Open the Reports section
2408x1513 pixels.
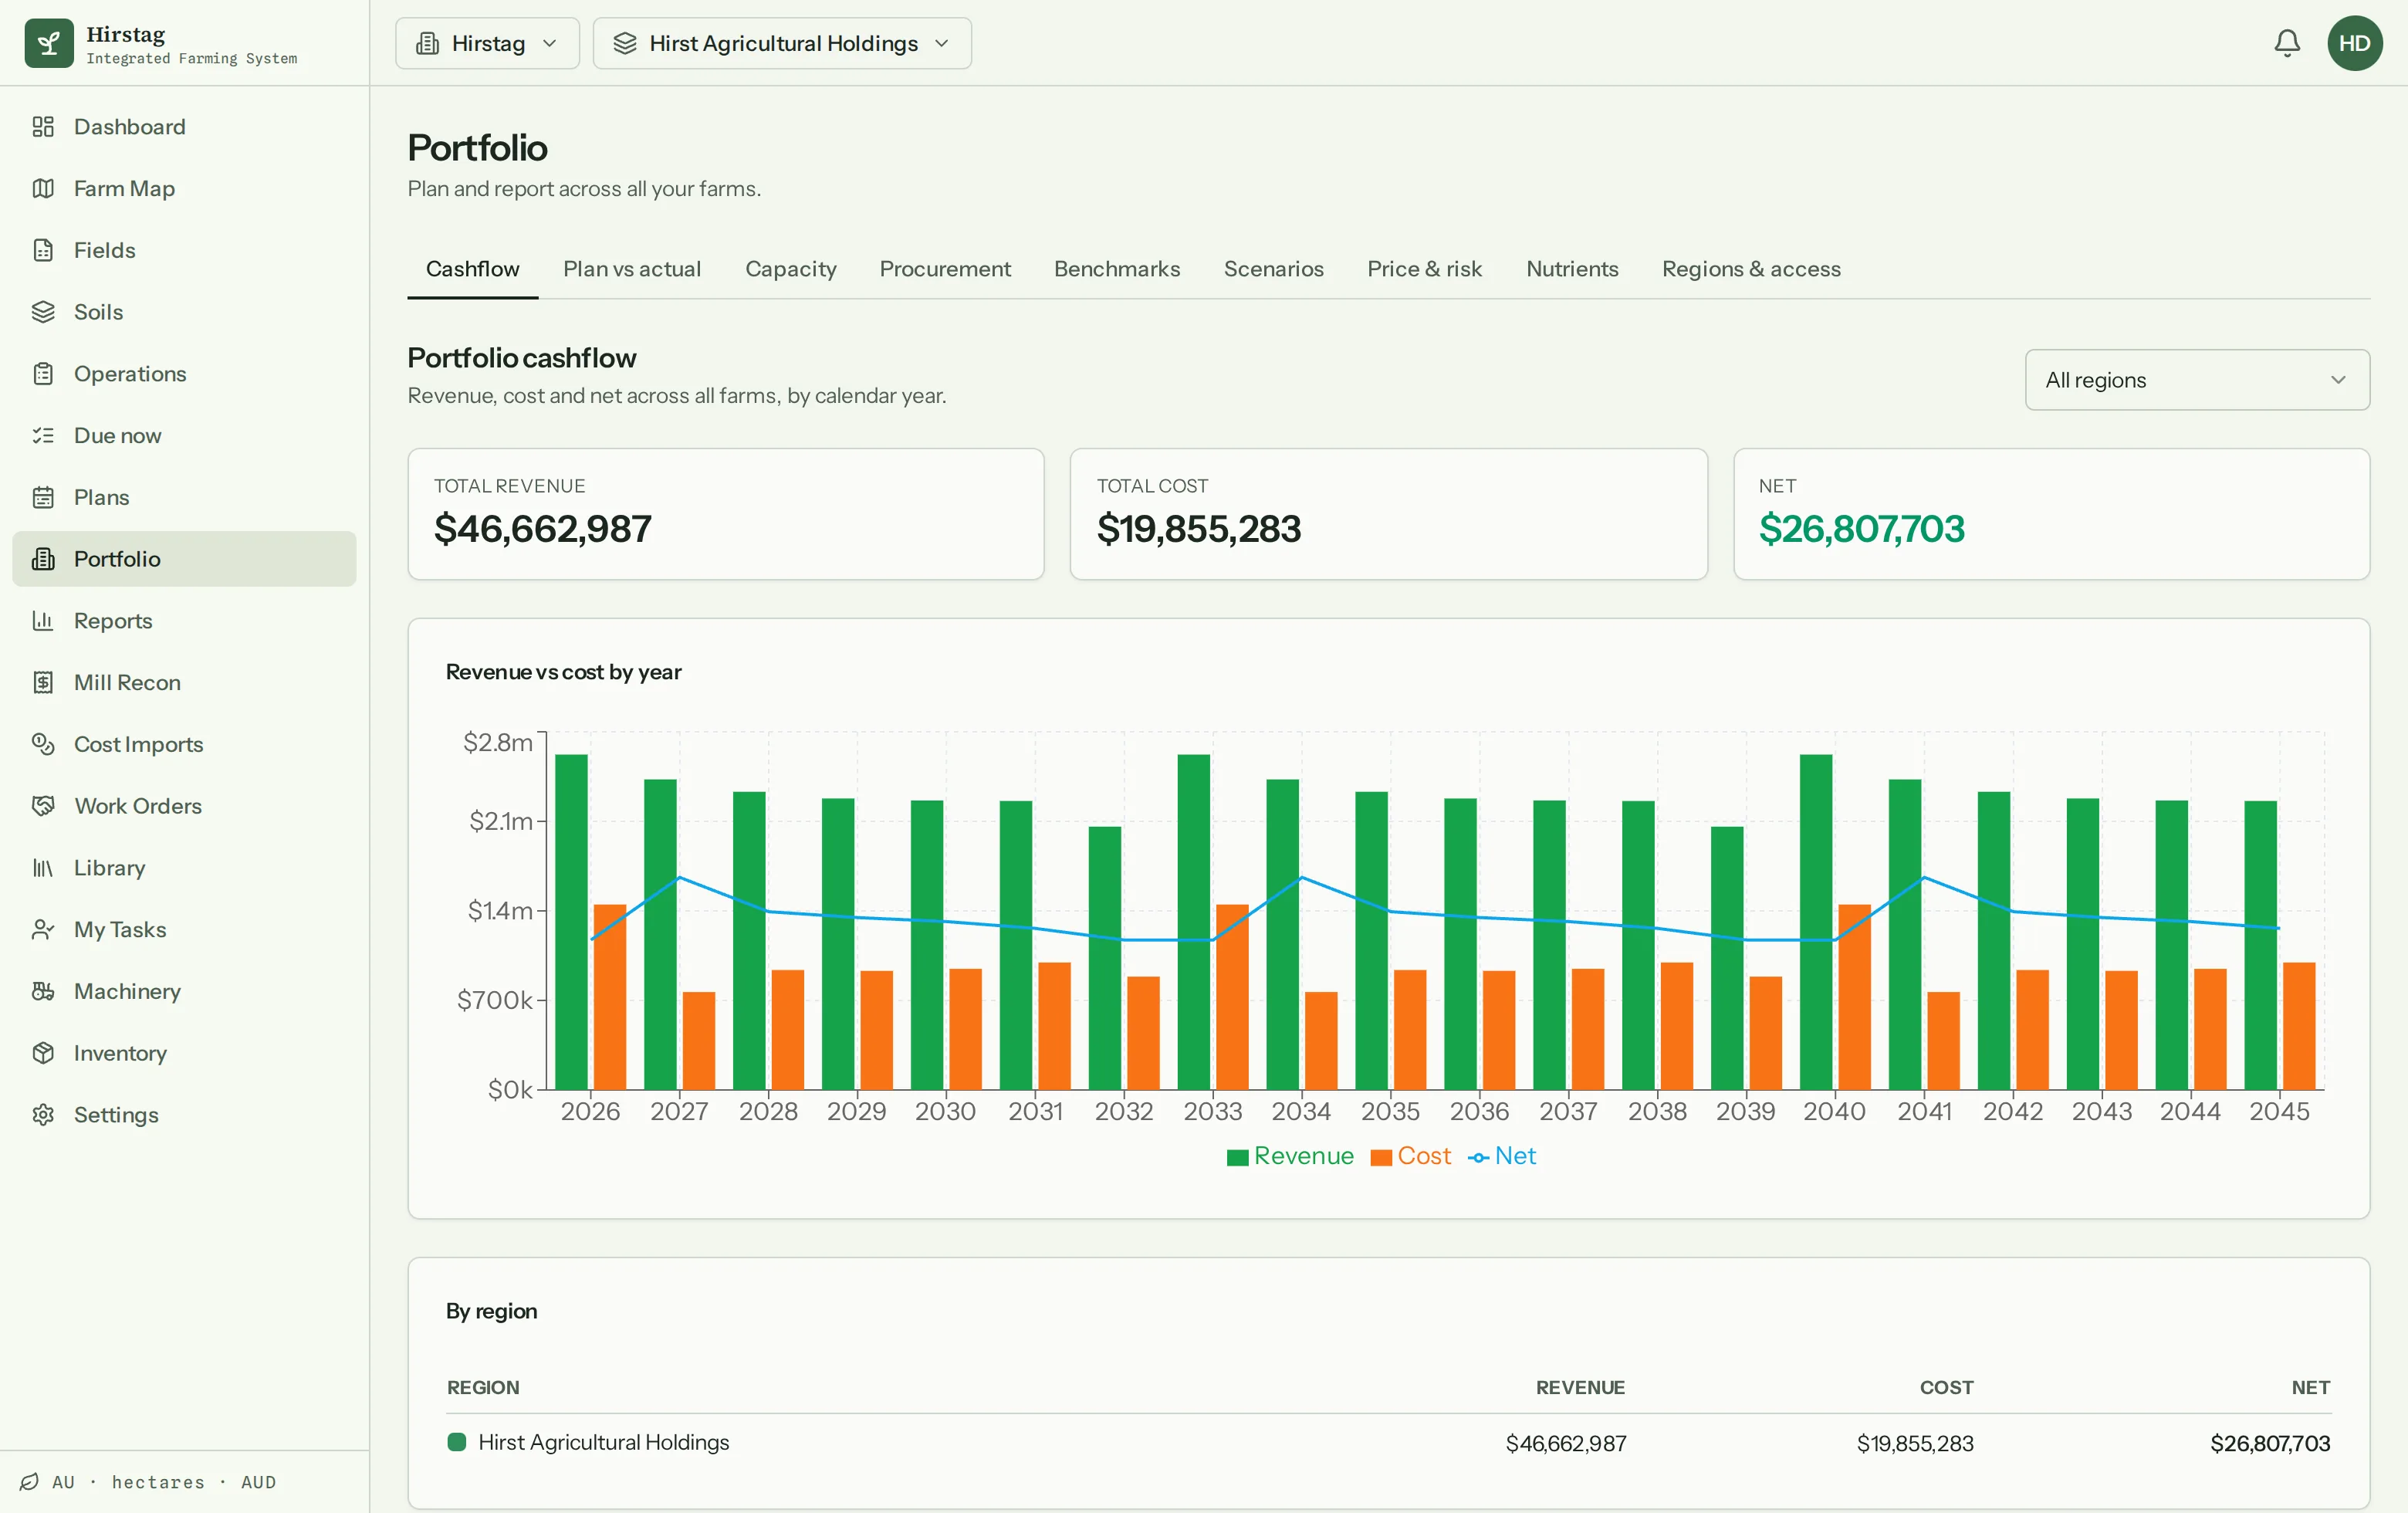tap(184, 621)
